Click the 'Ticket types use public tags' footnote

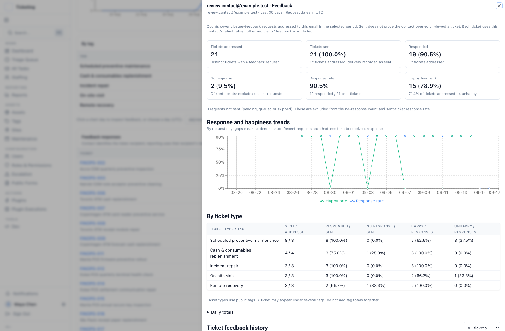click(x=293, y=300)
